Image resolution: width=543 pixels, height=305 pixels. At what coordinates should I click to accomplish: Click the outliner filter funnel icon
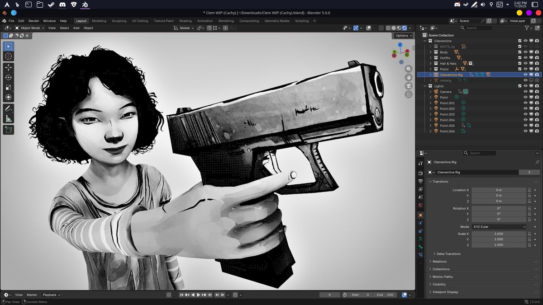[x=527, y=28]
